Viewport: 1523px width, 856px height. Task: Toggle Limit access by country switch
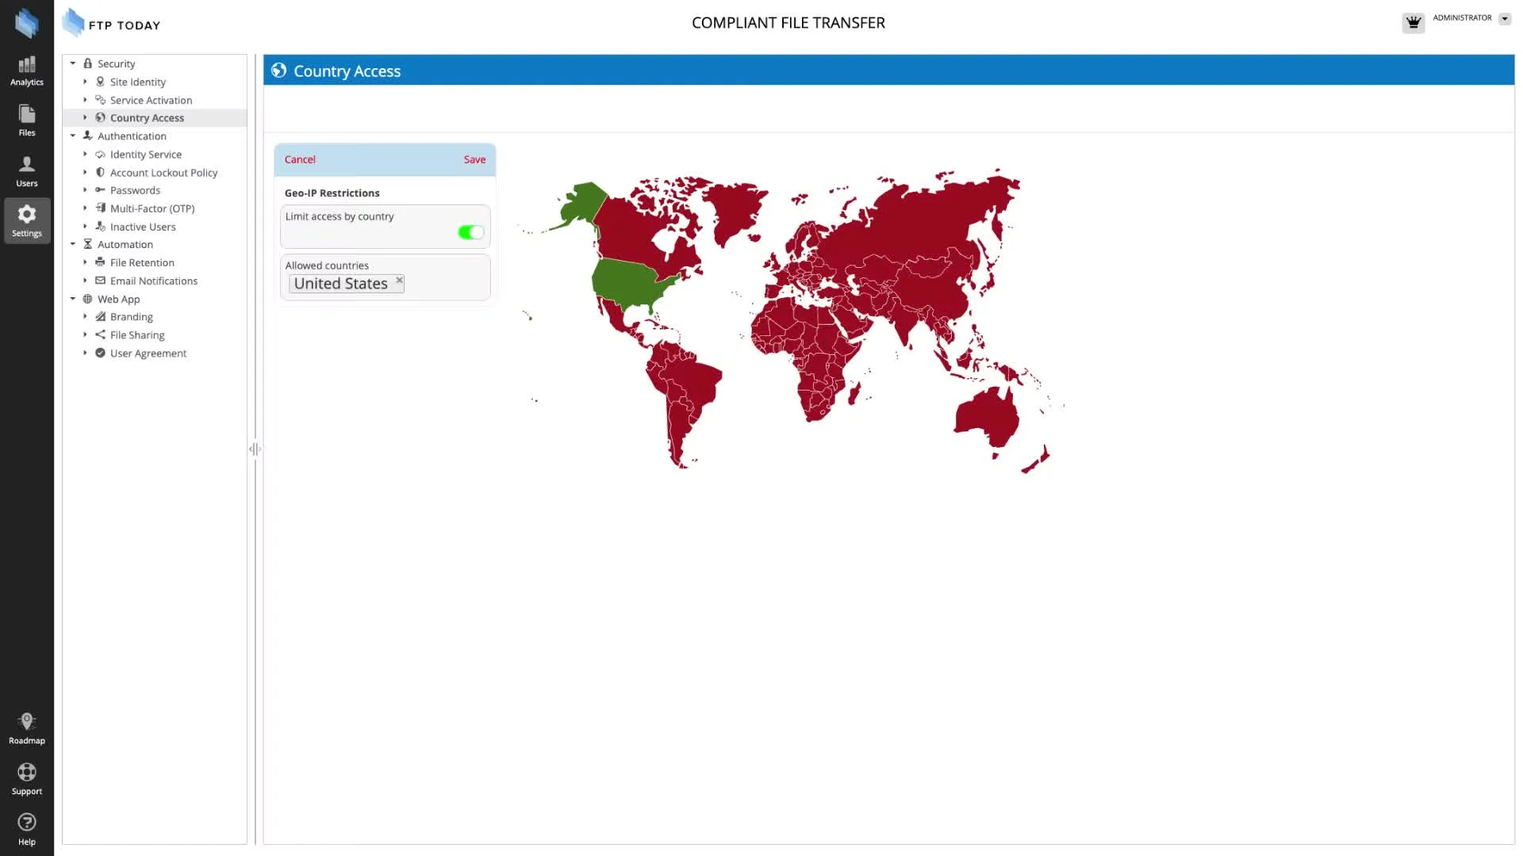(470, 232)
